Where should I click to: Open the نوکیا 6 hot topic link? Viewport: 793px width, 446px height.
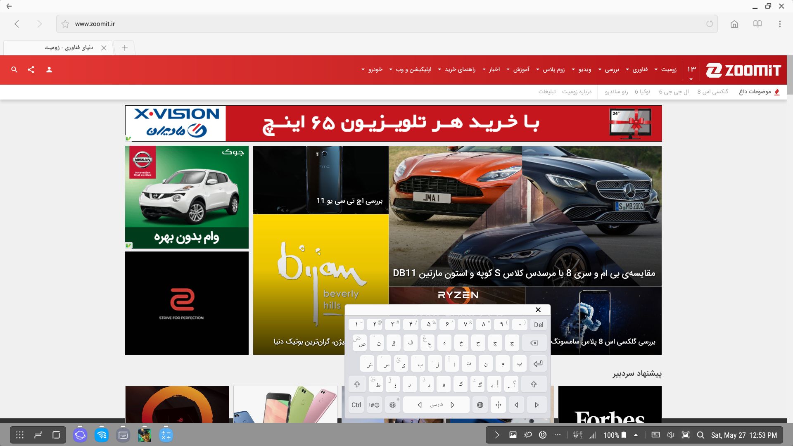[x=643, y=92]
